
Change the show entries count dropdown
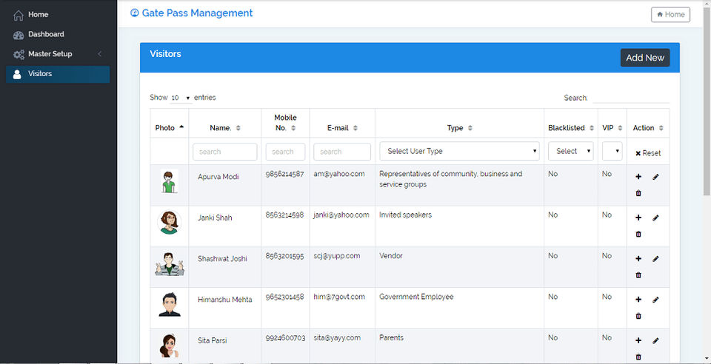coord(181,98)
